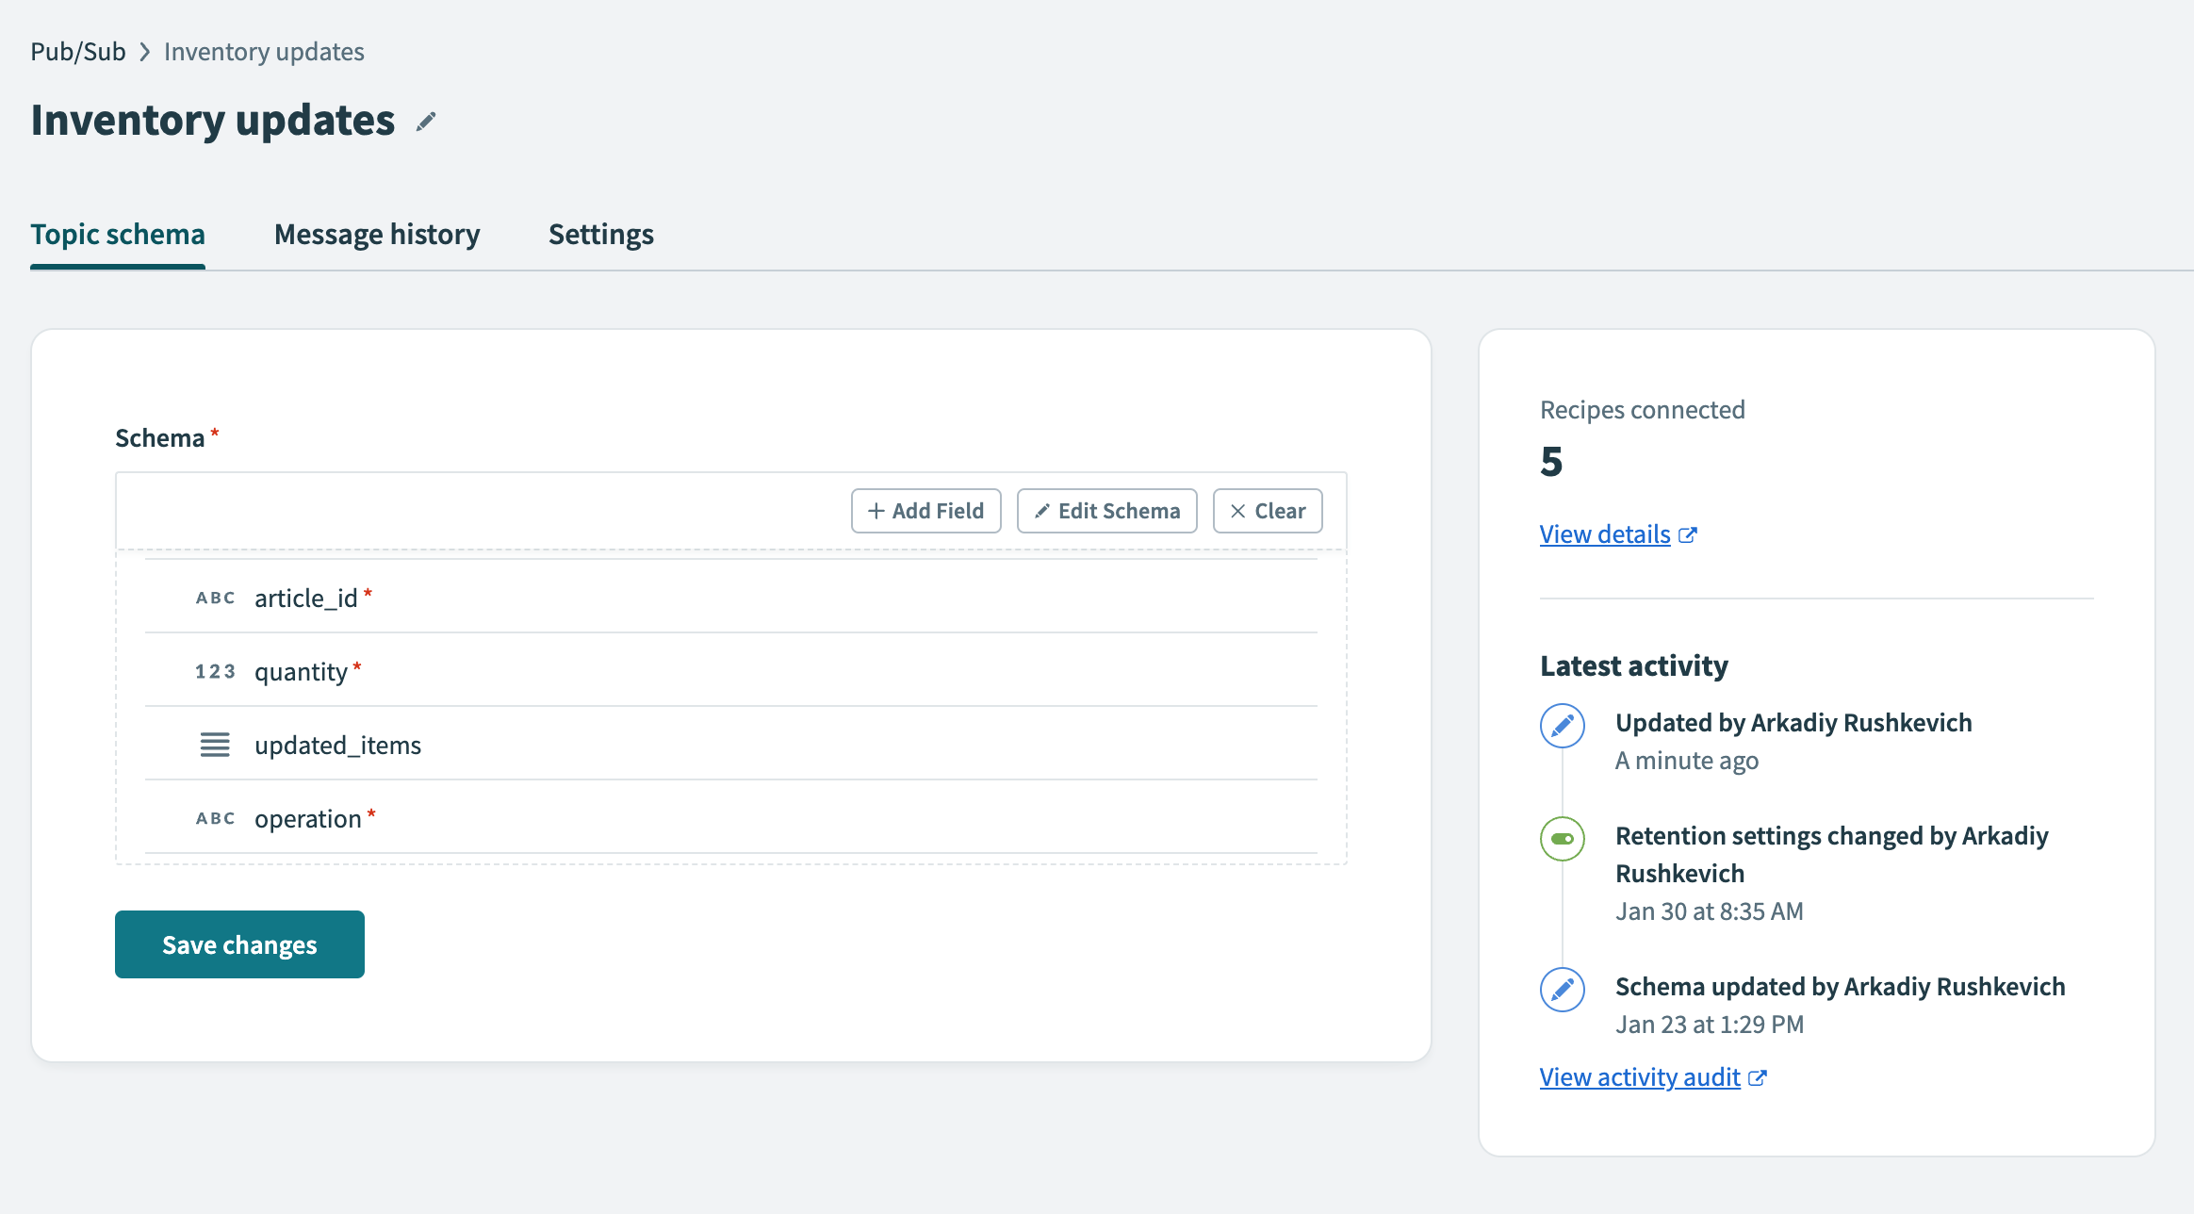Select the Topic schema tab
Viewport: 2194px width, 1214px height.
[x=117, y=235]
